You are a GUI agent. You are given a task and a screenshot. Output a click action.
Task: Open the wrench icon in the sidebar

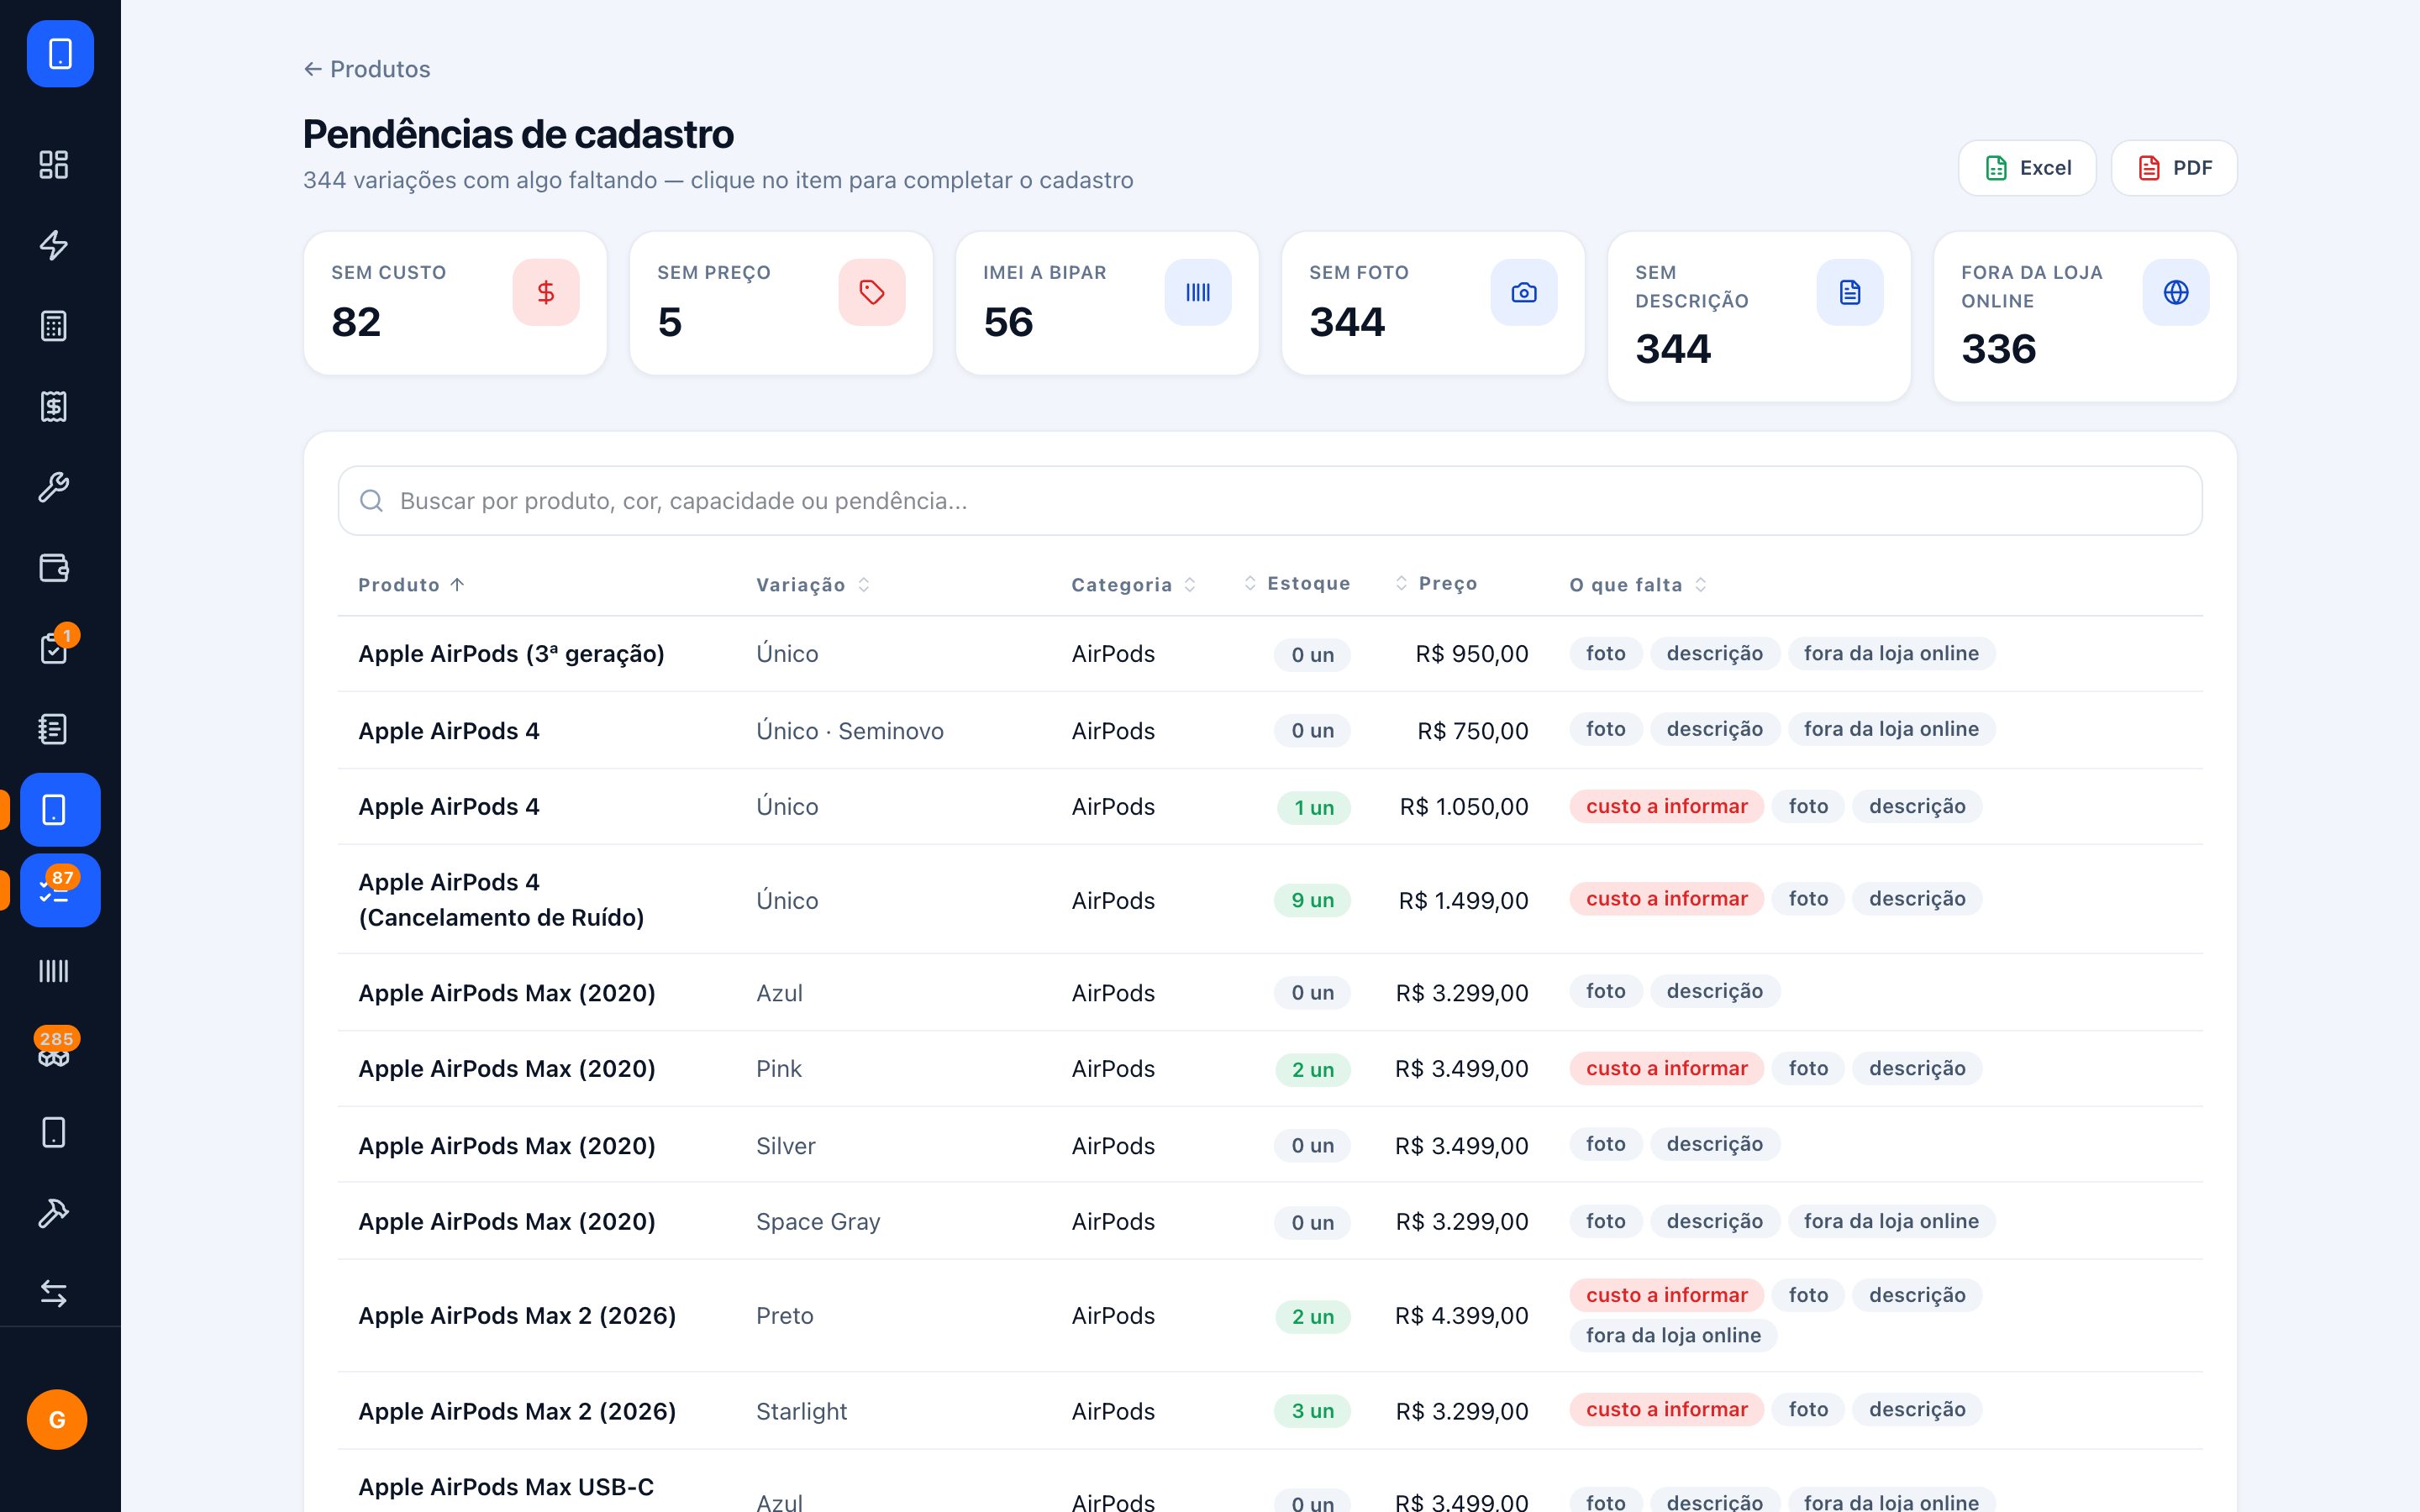[x=54, y=487]
